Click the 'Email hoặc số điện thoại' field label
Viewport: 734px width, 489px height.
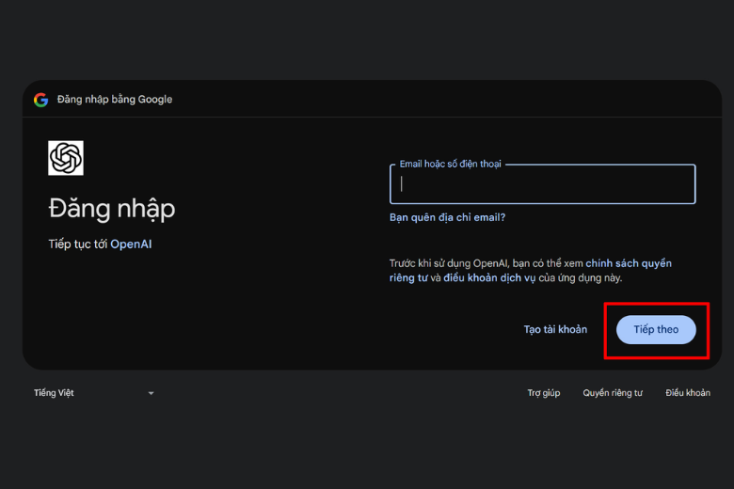click(450, 165)
